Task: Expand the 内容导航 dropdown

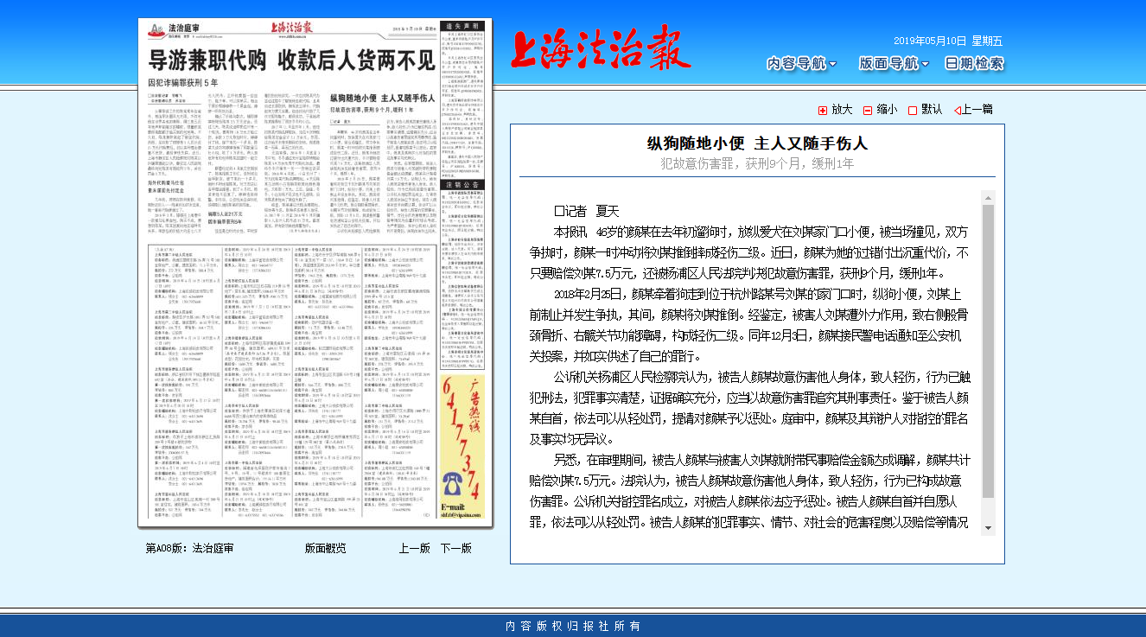Action: coord(795,63)
